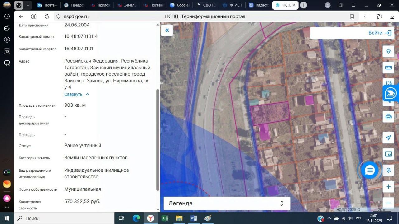Open Windows Start menu
This screenshot has height=224, width=399.
7,218
